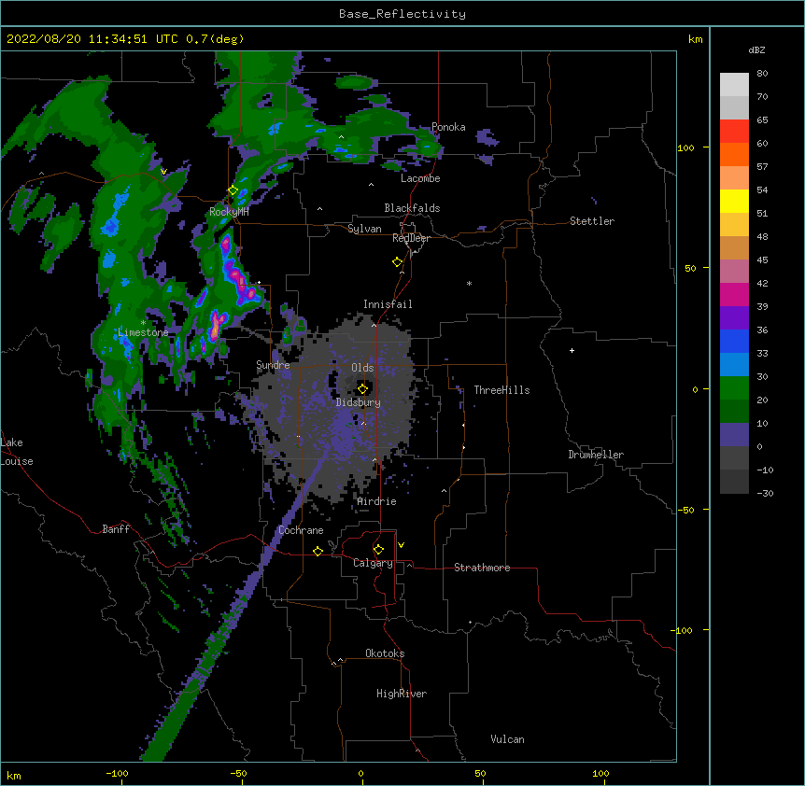The height and width of the screenshot is (786, 805).
Task: Click the dBZ legend heading
Action: pyautogui.click(x=756, y=50)
